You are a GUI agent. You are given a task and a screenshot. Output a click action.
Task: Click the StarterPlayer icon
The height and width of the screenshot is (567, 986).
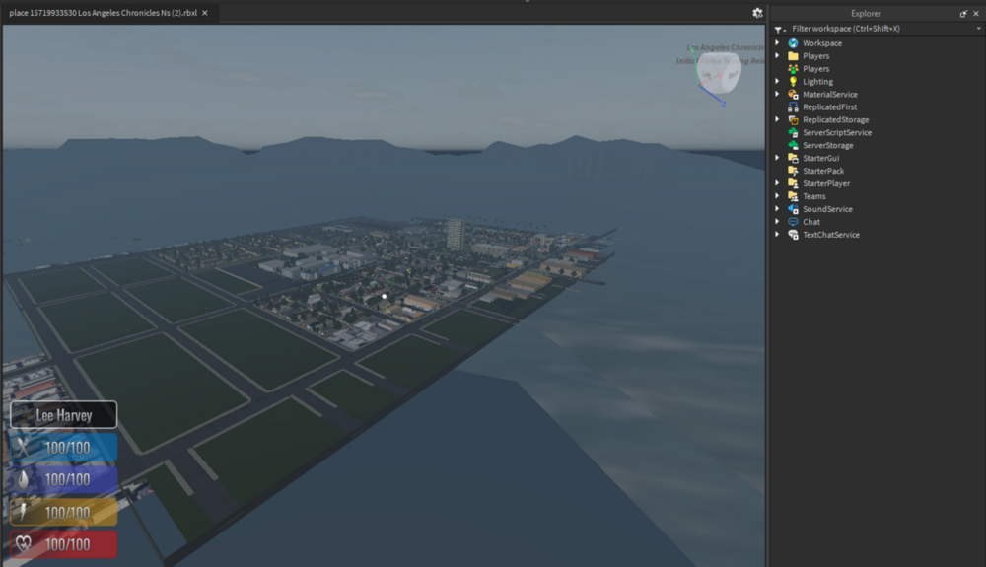tap(793, 183)
